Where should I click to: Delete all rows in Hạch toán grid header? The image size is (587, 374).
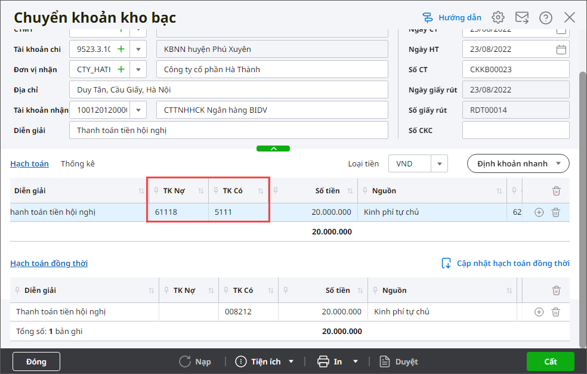pyautogui.click(x=557, y=191)
